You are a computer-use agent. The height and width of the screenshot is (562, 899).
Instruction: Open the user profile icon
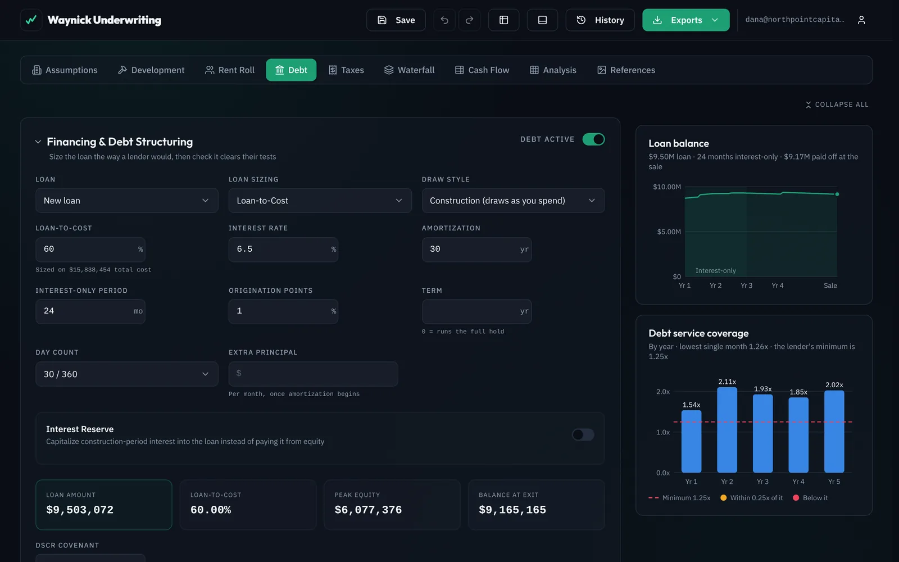[861, 20]
